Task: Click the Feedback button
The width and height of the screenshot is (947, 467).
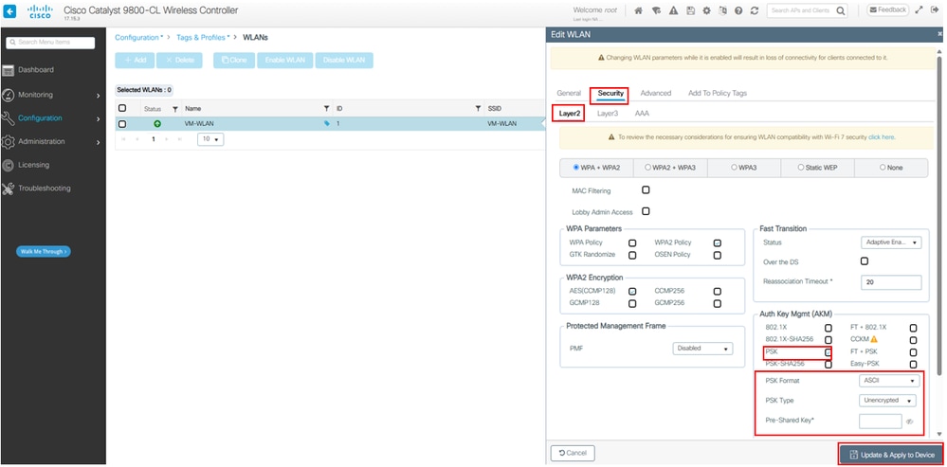Action: 888,9
